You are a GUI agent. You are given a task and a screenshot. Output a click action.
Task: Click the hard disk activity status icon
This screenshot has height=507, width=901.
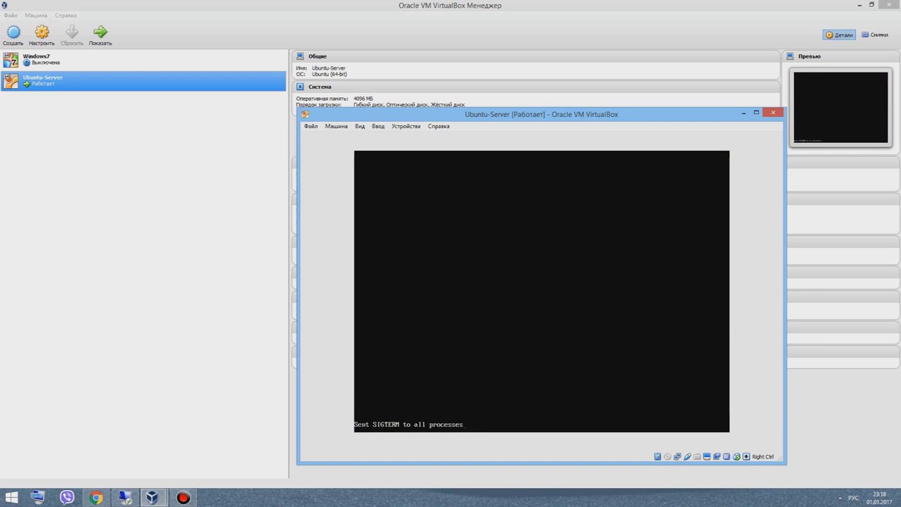coord(657,457)
